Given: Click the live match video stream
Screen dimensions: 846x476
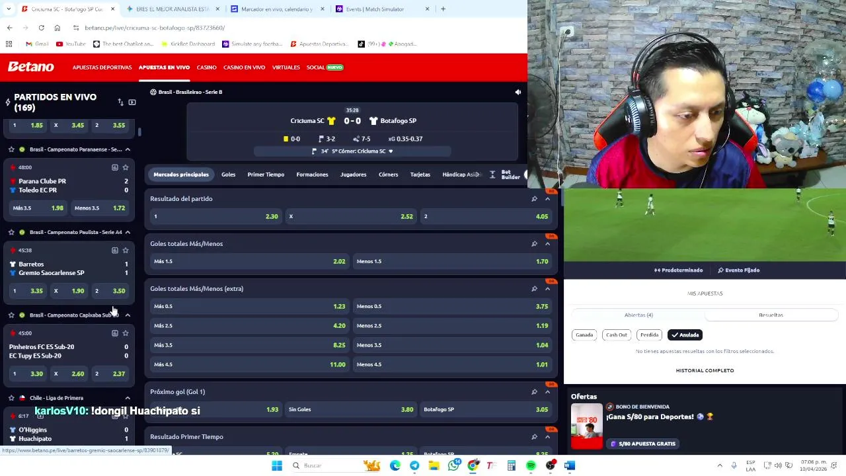Looking at the screenshot, I should click(705, 225).
